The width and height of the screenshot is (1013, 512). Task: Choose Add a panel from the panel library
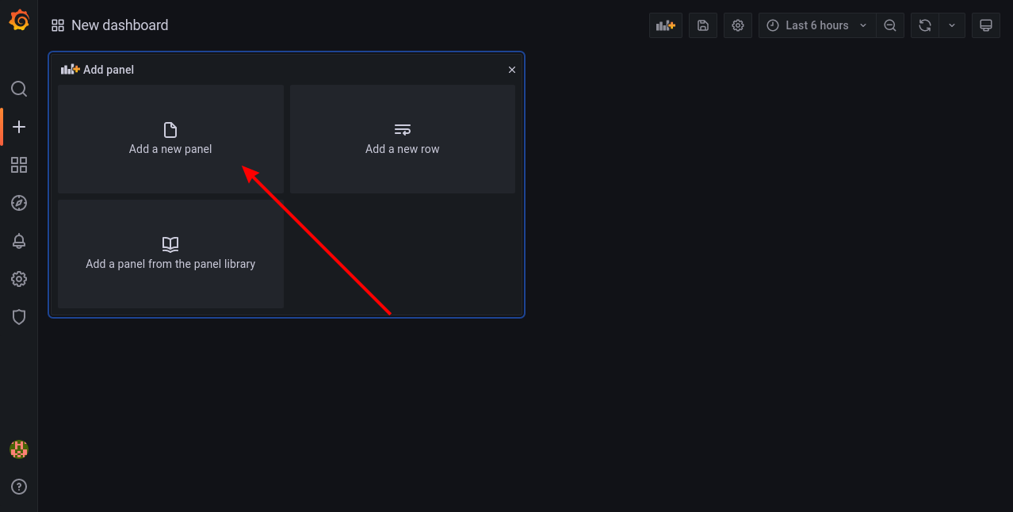pyautogui.click(x=170, y=254)
